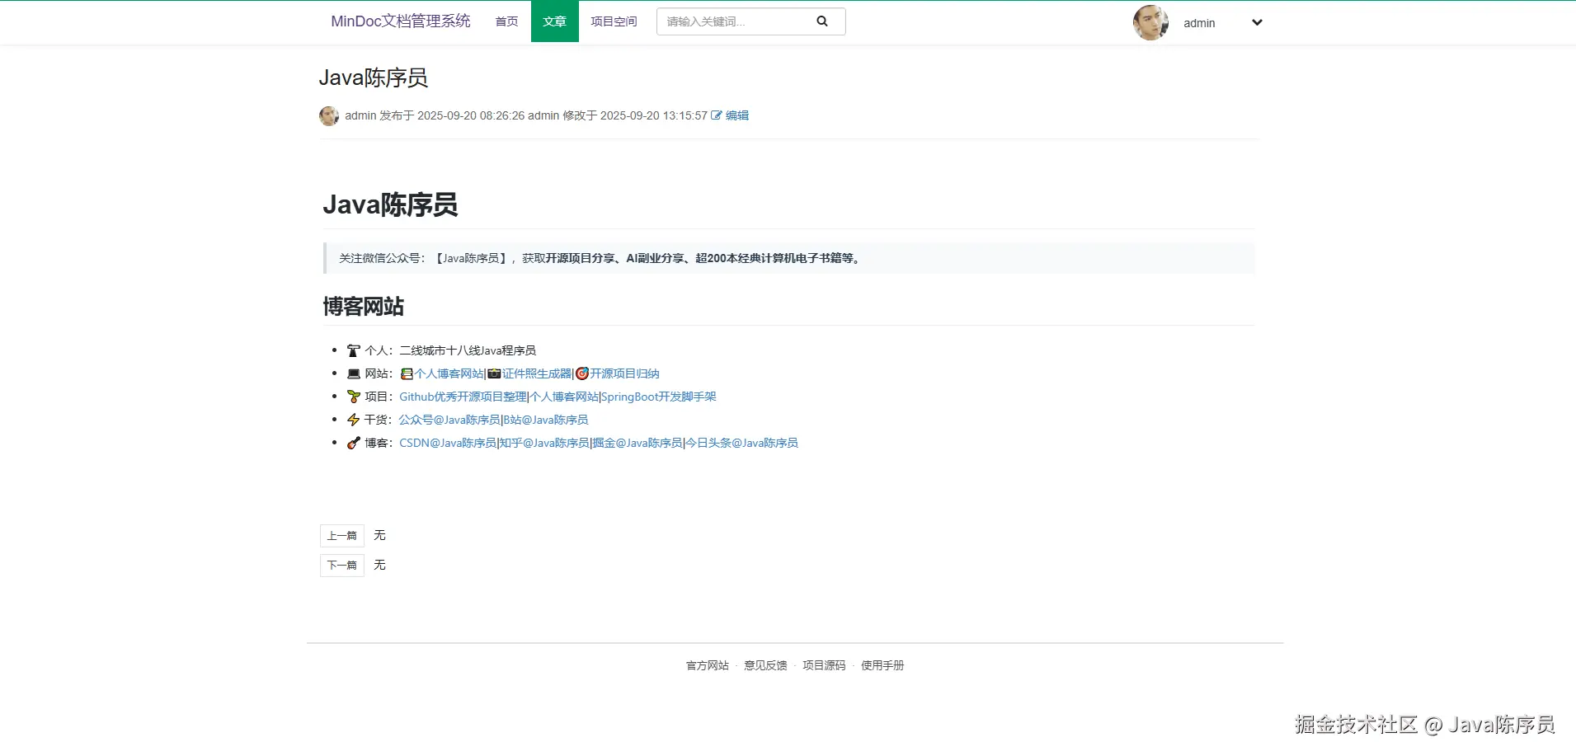The image size is (1576, 756).
Task: Click the author avatar beside the publish info
Action: pyautogui.click(x=329, y=116)
